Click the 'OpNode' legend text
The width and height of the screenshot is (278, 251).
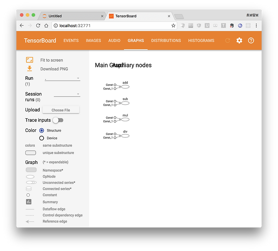click(x=49, y=176)
